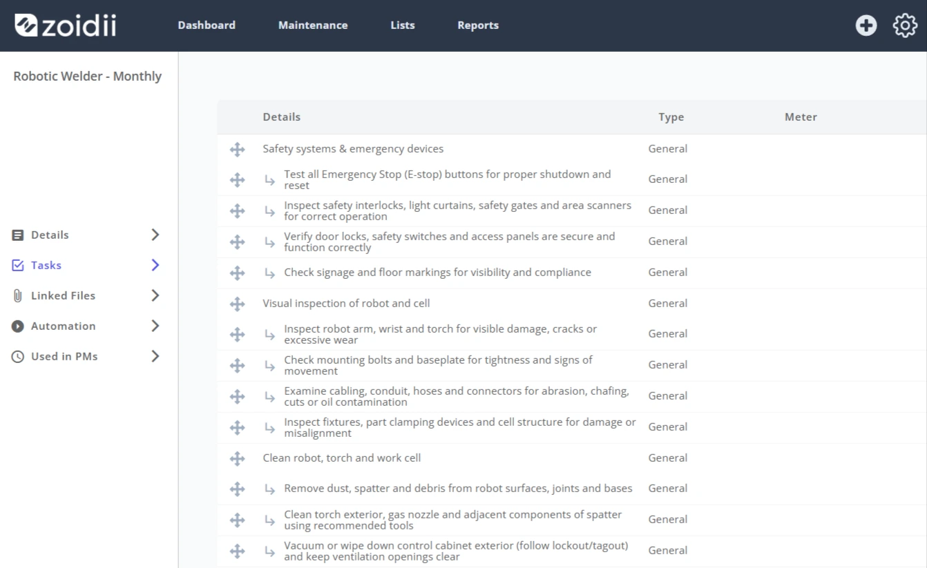Expand the Tasks section chevron
Image resolution: width=927 pixels, height=568 pixels.
155,265
